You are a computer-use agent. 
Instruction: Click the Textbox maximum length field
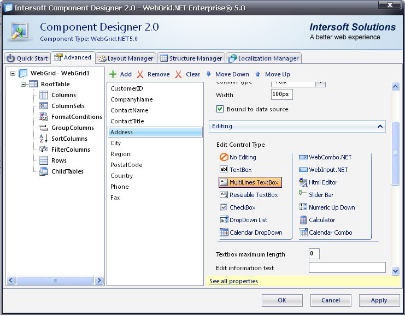click(314, 254)
